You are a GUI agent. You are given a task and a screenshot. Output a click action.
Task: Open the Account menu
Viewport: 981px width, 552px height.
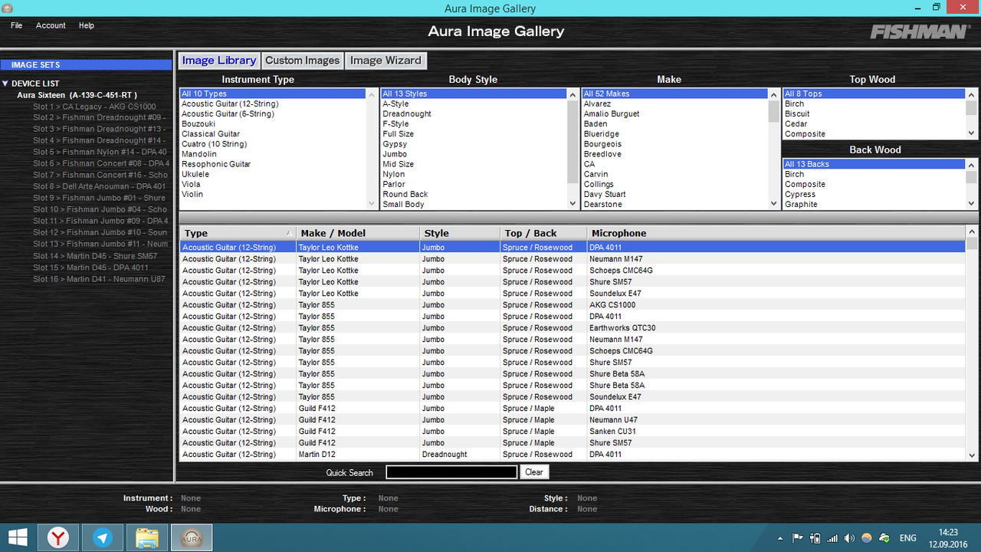click(x=51, y=25)
